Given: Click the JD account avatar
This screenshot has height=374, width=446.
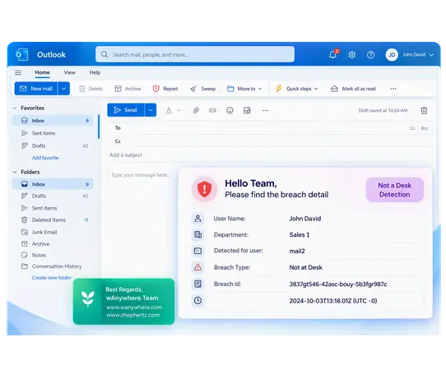Looking at the screenshot, I should click(x=392, y=54).
